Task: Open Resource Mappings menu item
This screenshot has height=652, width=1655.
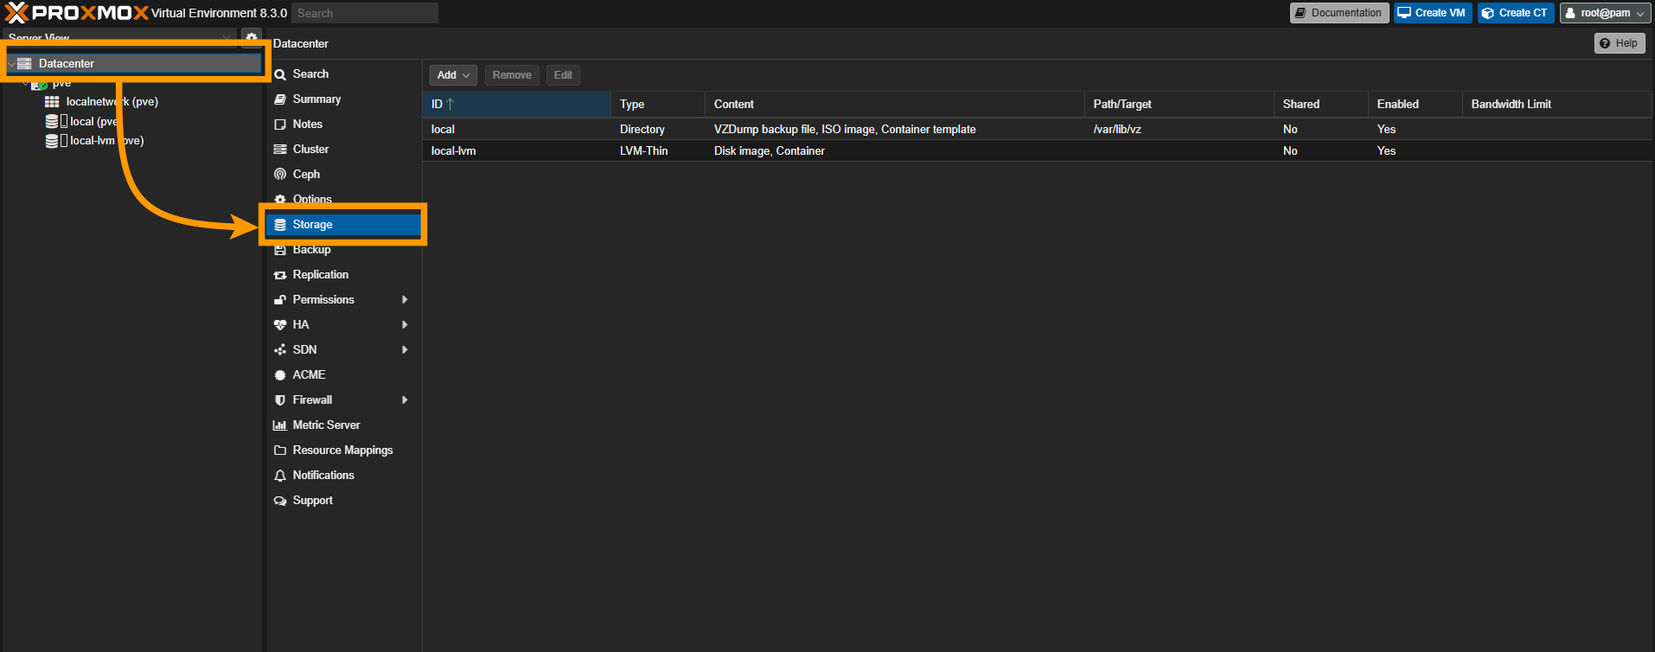Action: [x=342, y=451]
